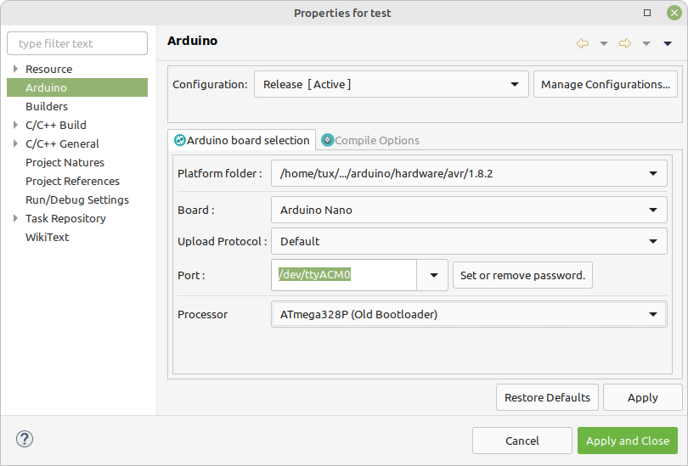This screenshot has height=466, width=688.
Task: Expand the C/C++ General tree node
Action: point(16,143)
